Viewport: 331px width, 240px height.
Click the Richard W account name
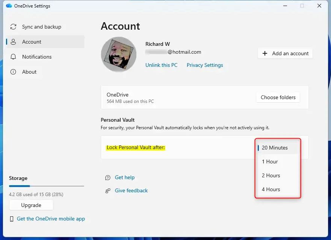pos(157,44)
